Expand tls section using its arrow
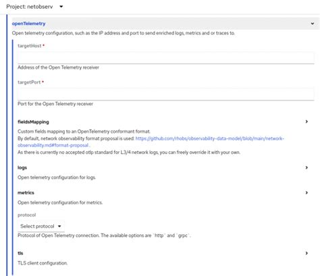320x276 pixels. point(306,253)
